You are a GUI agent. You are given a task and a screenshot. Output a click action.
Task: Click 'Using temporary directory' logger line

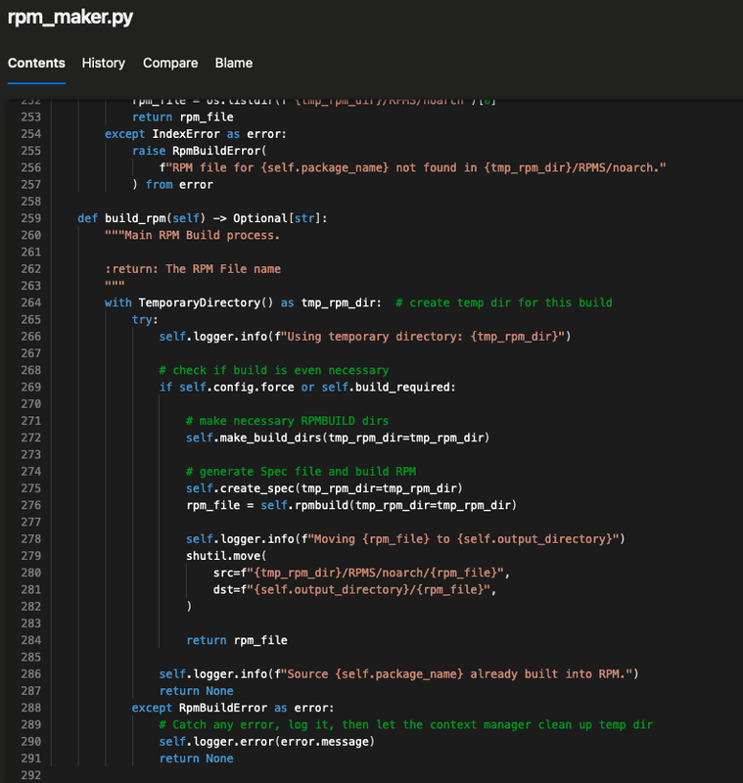[x=365, y=337]
